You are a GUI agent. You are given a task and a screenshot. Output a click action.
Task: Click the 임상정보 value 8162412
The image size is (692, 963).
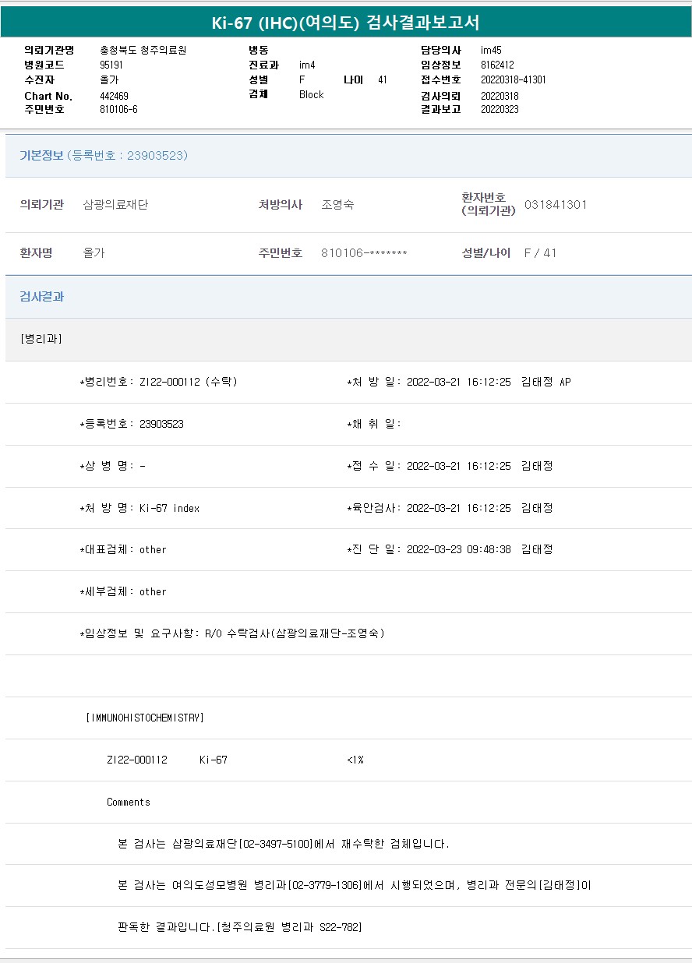(497, 65)
